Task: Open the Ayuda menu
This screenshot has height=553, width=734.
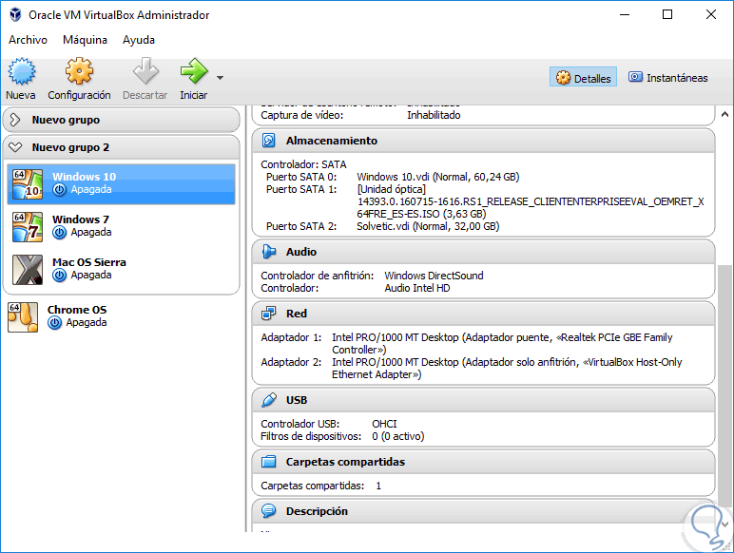Action: coord(139,40)
